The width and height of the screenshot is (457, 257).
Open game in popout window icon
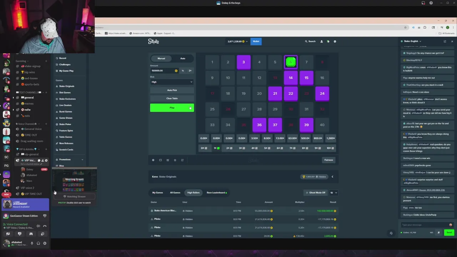(x=182, y=160)
